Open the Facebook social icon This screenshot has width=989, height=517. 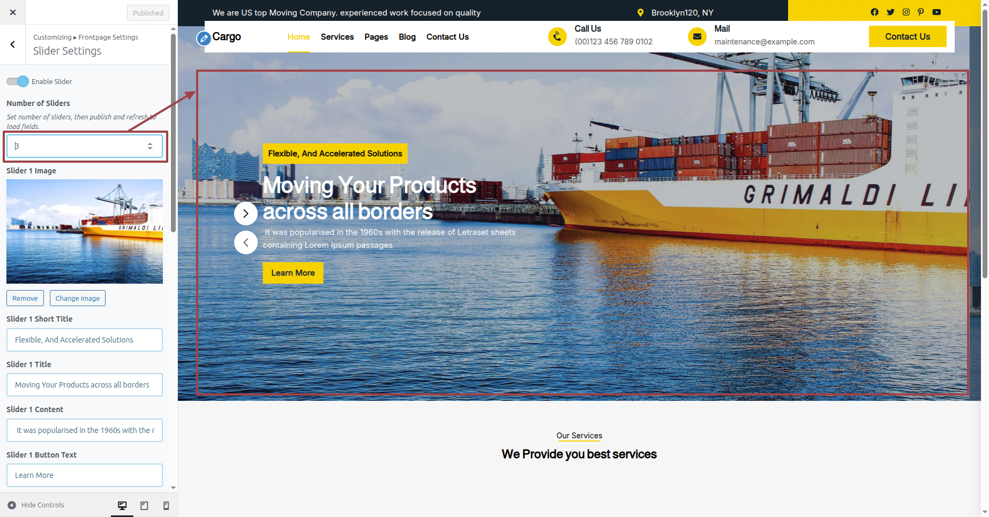pyautogui.click(x=874, y=12)
